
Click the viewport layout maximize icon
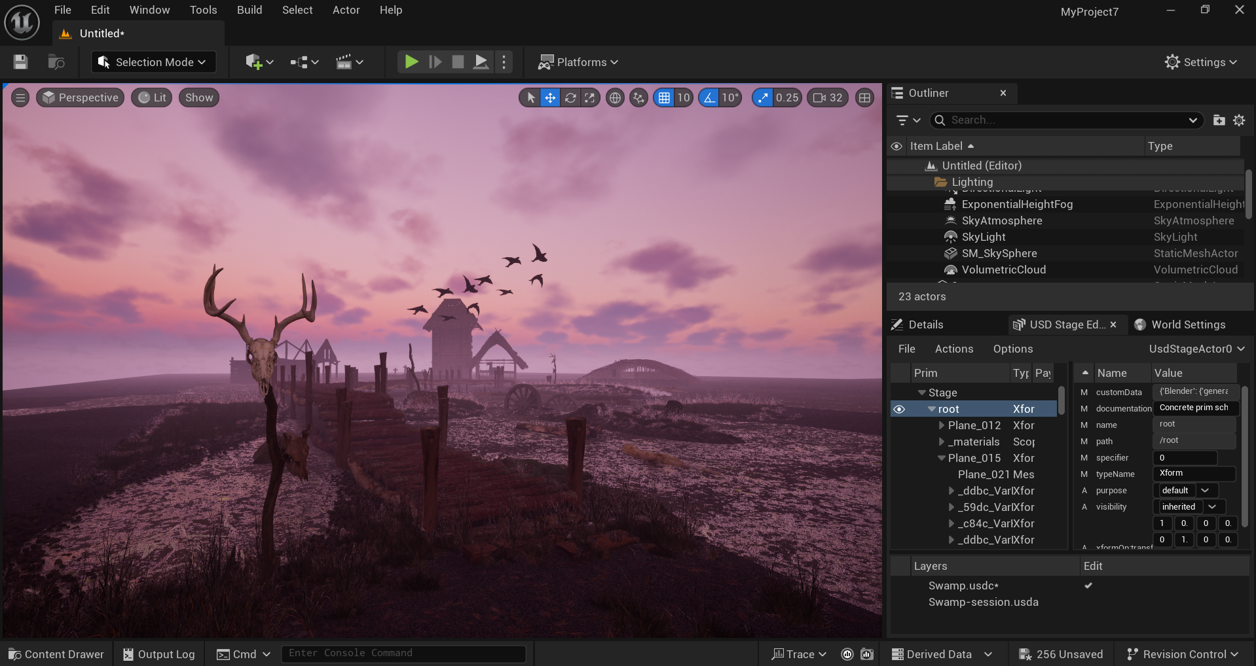coord(864,97)
